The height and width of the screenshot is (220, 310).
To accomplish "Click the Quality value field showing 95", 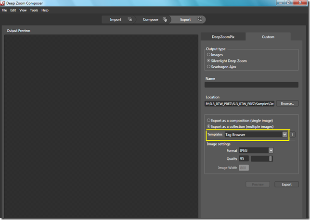I will point(244,159).
